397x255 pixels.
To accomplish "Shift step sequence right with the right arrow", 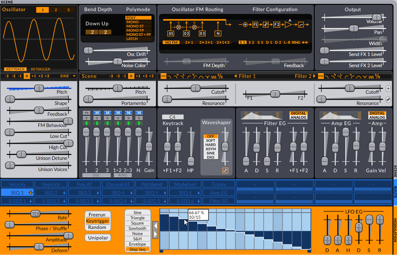I will 155,234.
